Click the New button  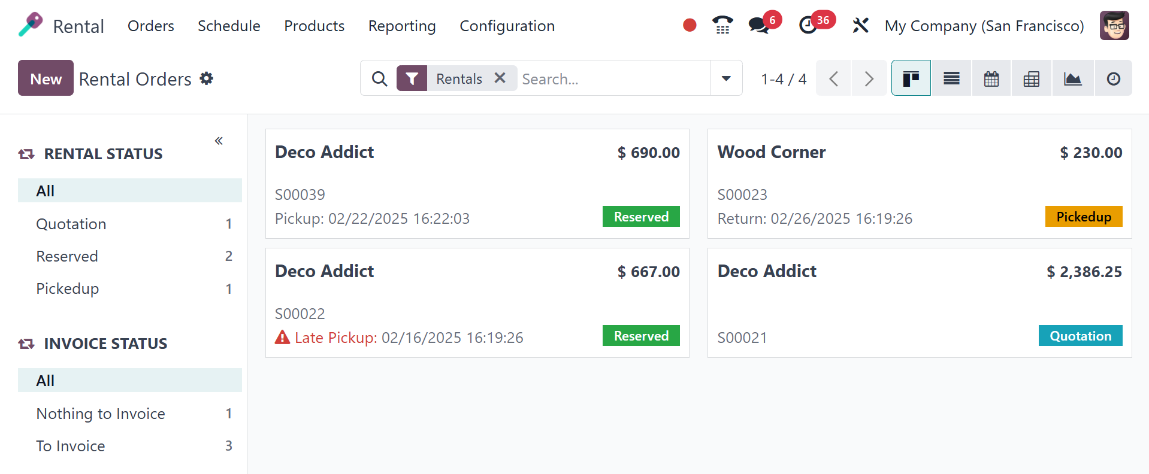click(x=46, y=78)
